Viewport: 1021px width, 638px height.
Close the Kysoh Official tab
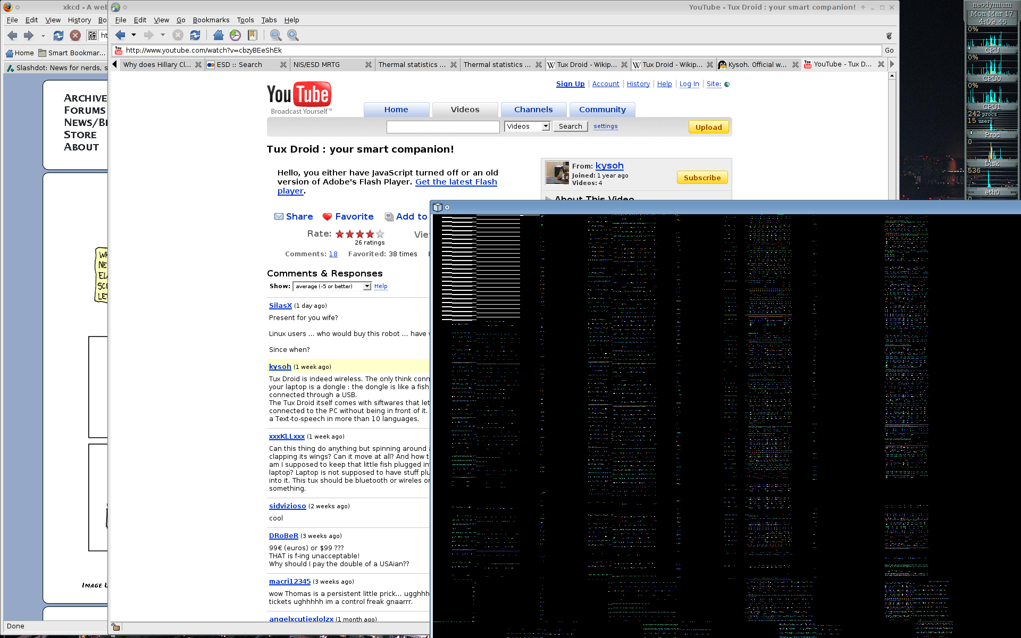coord(796,64)
